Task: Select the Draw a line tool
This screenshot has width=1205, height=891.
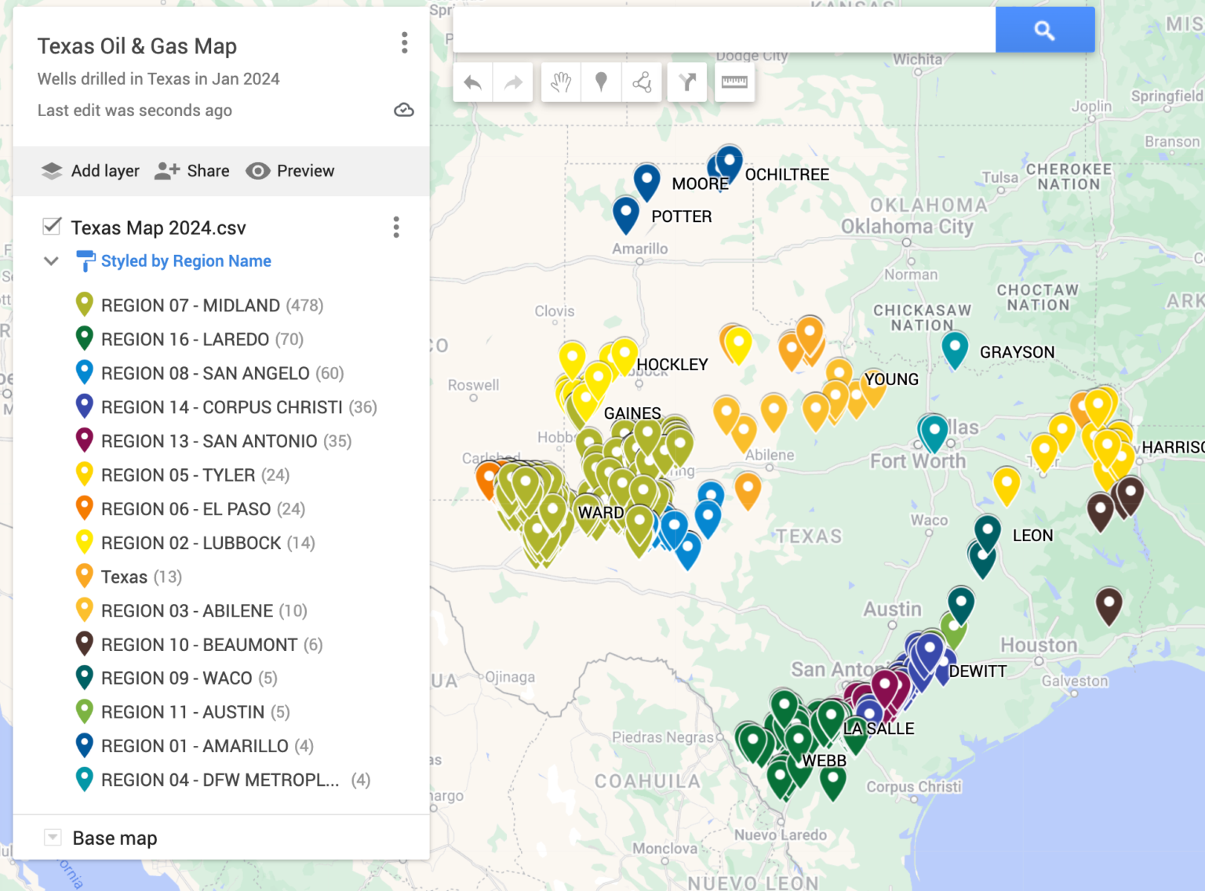Action: 642,82
